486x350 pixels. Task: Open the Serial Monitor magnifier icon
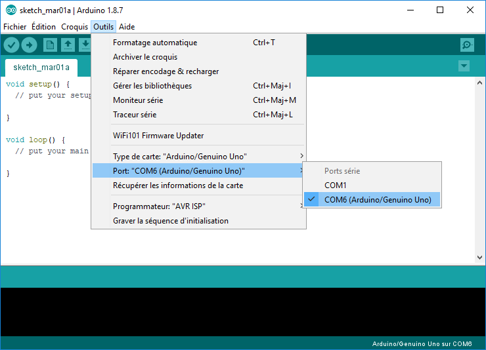[x=467, y=45]
